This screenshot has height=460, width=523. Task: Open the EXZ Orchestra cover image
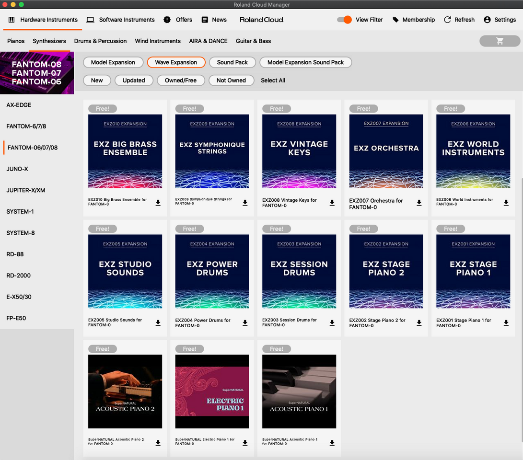pos(386,151)
